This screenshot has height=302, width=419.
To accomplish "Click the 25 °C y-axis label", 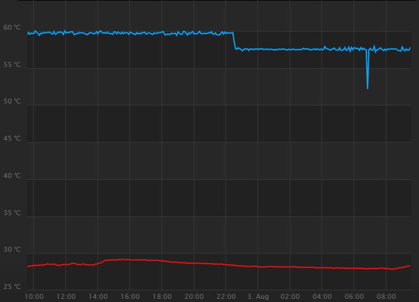I will tap(12, 286).
